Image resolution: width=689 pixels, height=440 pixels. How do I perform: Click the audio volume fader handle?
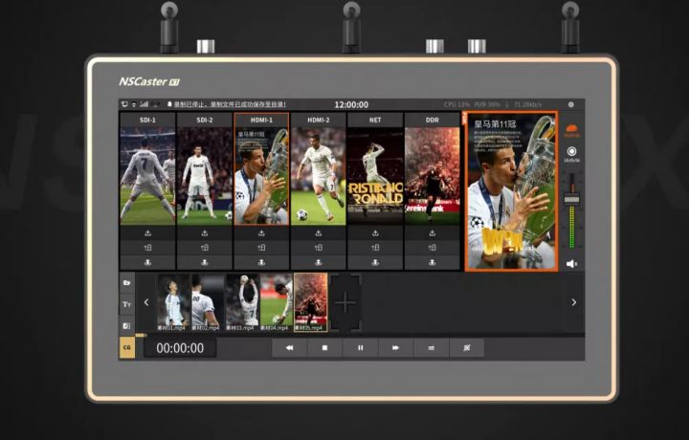572,198
